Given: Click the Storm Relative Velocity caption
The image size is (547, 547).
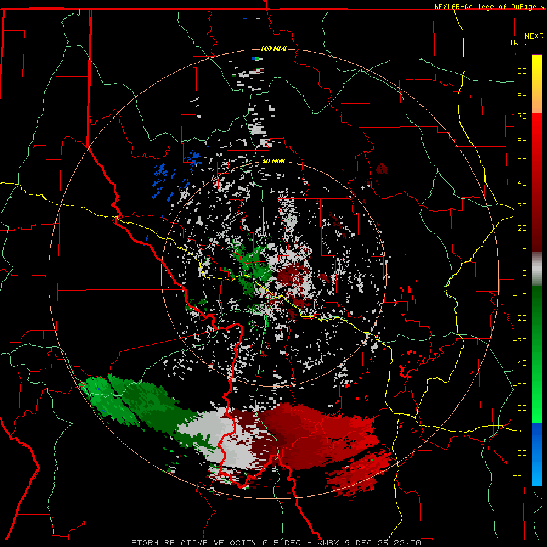Looking at the screenshot, I should coord(276,543).
